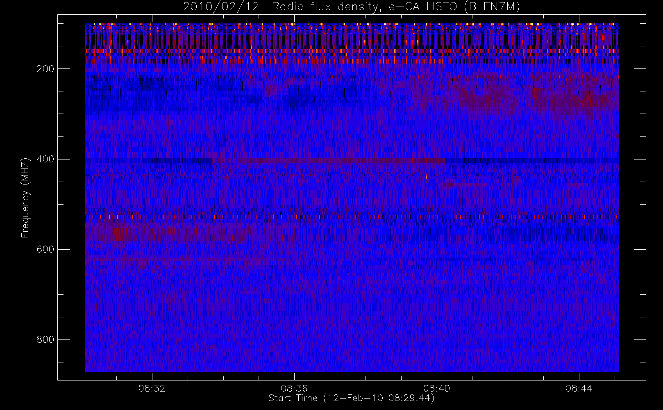Select the 400 frequency tick label
Image resolution: width=663 pixels, height=410 pixels.
coord(45,159)
